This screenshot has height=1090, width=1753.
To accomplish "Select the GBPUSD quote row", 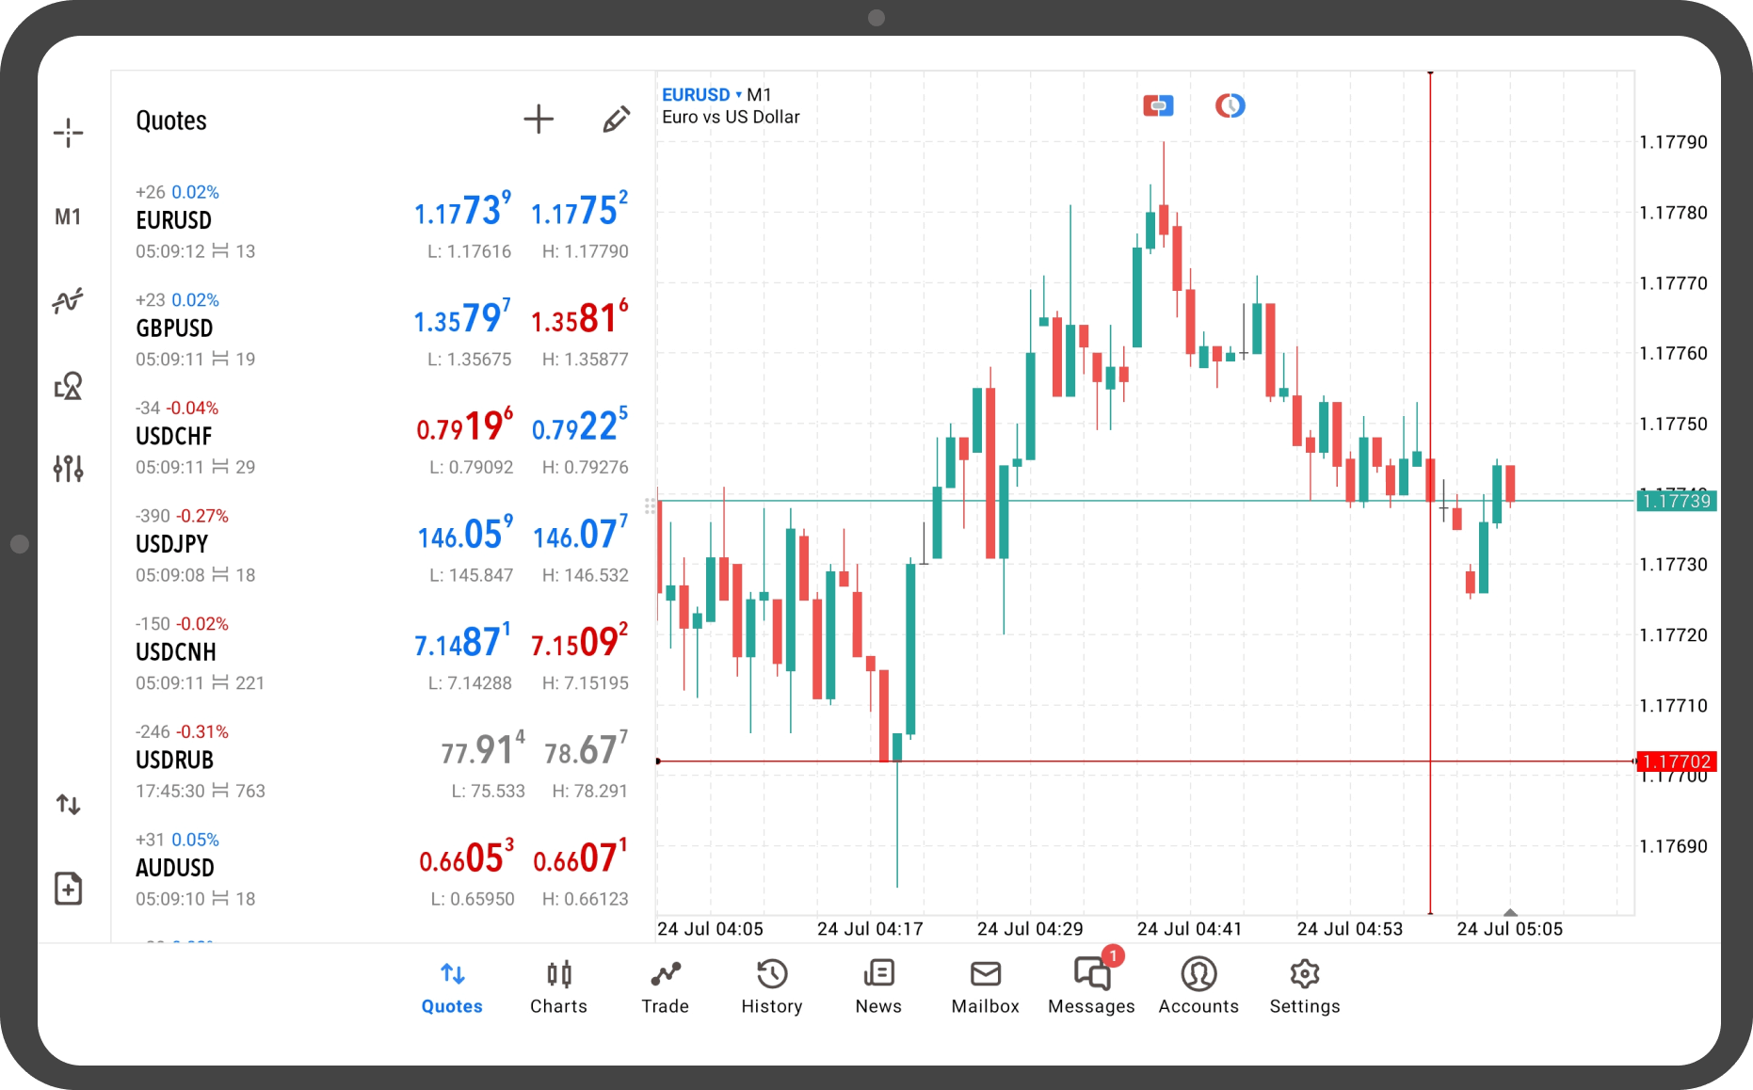I will click(x=382, y=330).
